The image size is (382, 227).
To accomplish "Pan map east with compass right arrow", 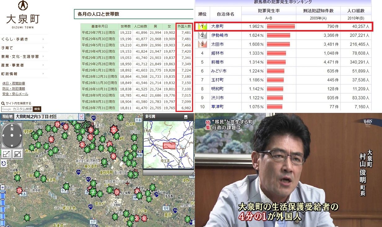I will 20,135.
